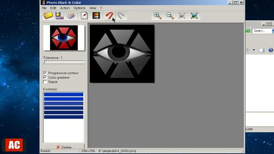The width and height of the screenshot is (274, 154).
Task: Click the Searc... field in background window
Action: 262,31
